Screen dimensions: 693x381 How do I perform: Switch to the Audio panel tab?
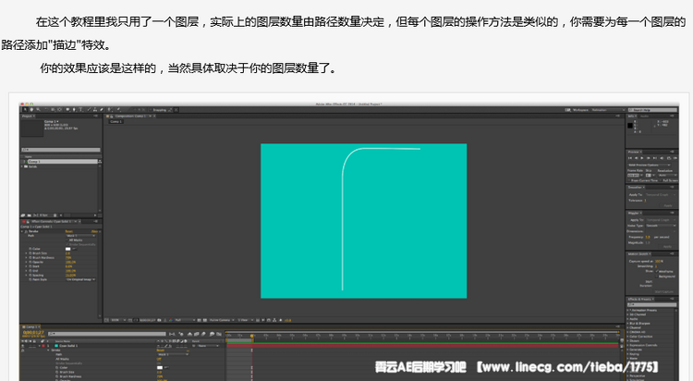click(x=645, y=116)
